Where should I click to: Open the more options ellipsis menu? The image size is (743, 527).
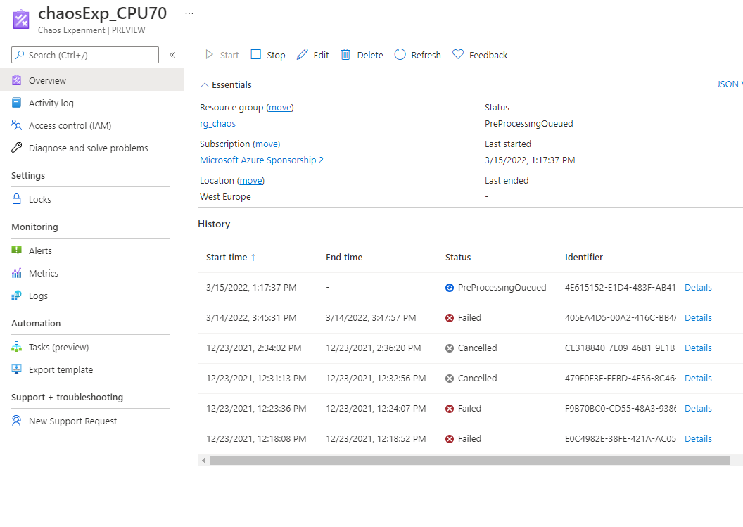189,13
